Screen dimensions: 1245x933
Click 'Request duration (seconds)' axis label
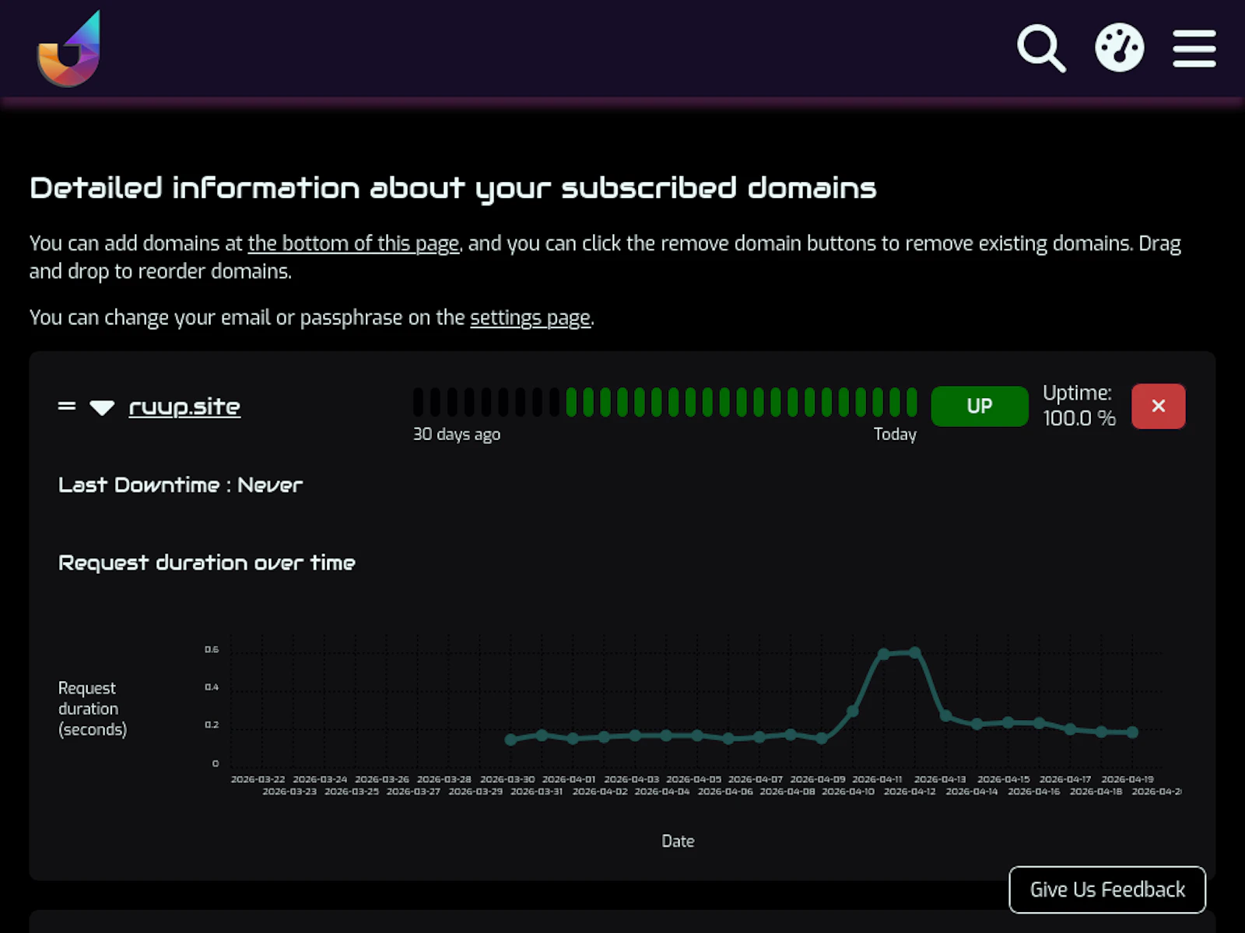[93, 708]
